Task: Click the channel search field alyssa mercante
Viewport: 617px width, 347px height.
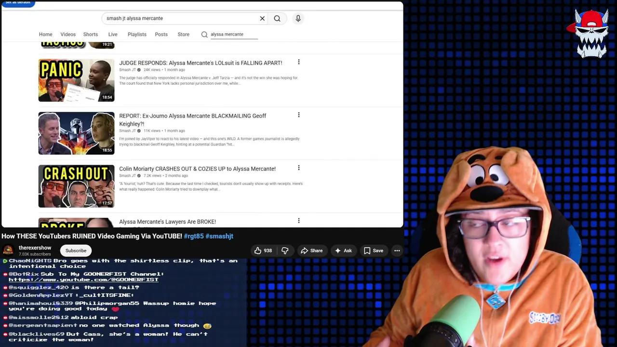Action: [x=234, y=34]
